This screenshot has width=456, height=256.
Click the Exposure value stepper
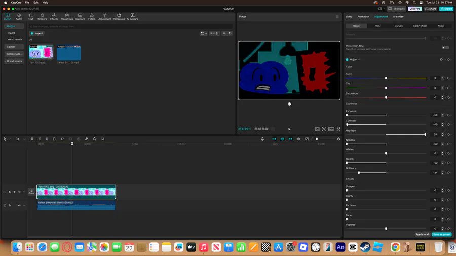point(442,115)
